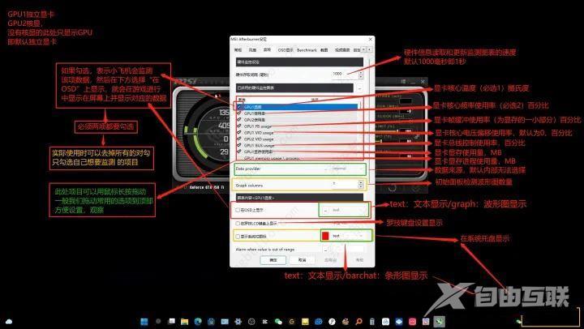
Task: Toggle checkmark for GPU1 FB usage row
Action: pos(239,126)
